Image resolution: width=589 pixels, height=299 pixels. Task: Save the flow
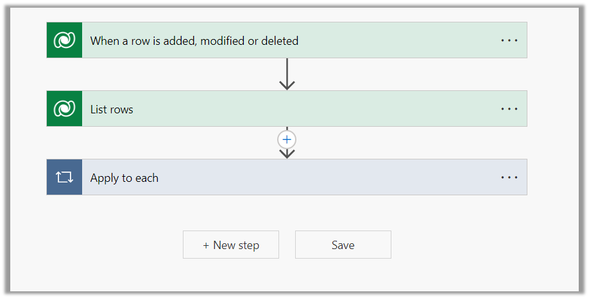343,245
